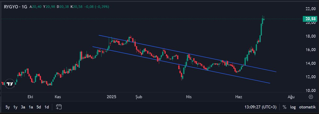Click the TradingView logo on chart

pos(10,84)
